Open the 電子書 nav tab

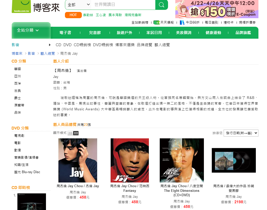pyautogui.click(x=65, y=33)
